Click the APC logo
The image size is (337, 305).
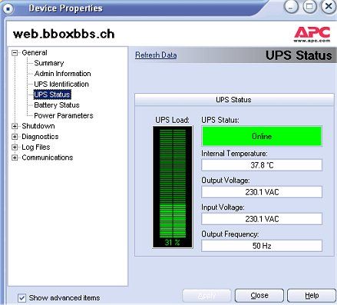312,35
